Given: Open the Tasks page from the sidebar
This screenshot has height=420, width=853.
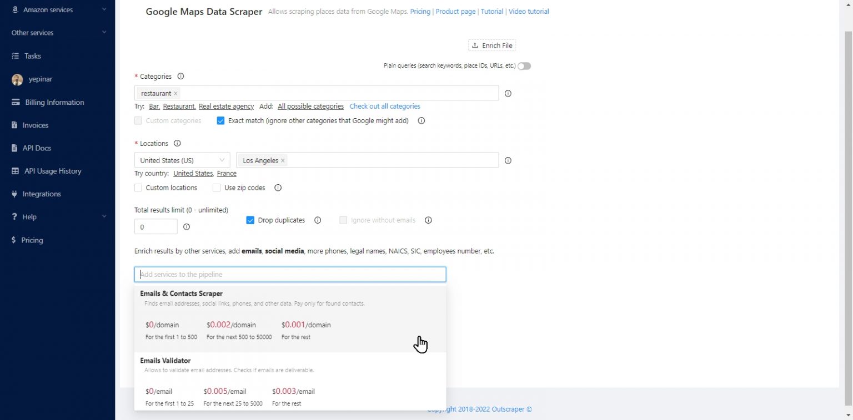Looking at the screenshot, I should click(32, 55).
